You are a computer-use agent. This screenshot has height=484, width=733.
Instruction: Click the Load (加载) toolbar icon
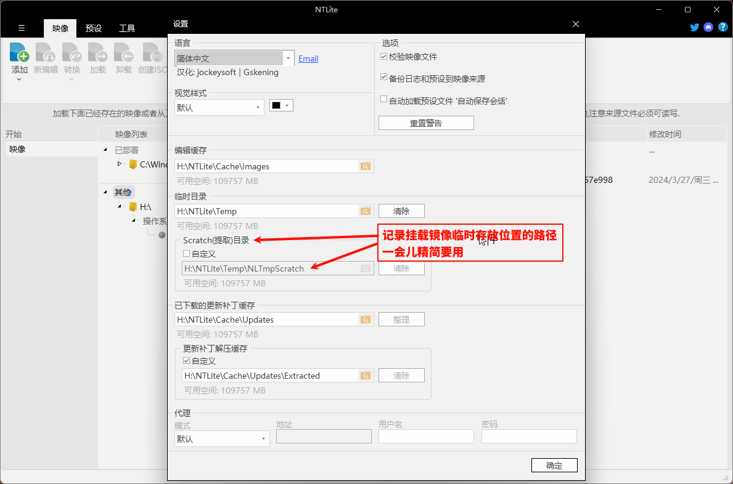coord(97,52)
